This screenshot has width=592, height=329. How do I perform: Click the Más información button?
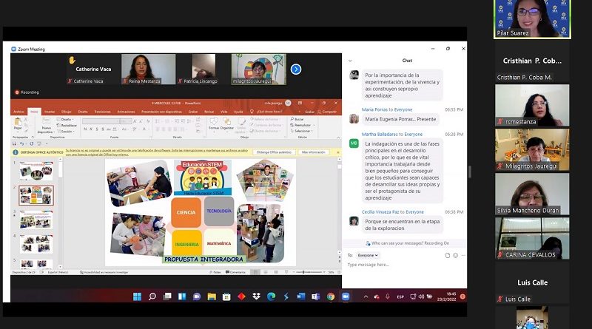tap(313, 152)
